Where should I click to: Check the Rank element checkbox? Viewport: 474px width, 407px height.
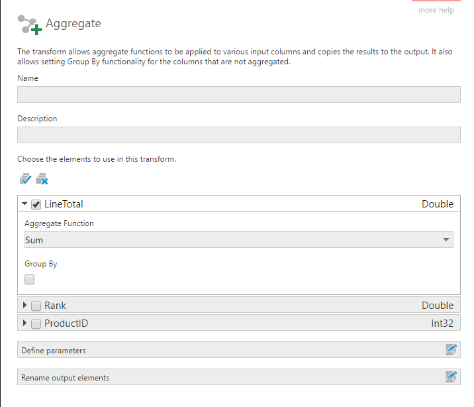click(x=36, y=306)
